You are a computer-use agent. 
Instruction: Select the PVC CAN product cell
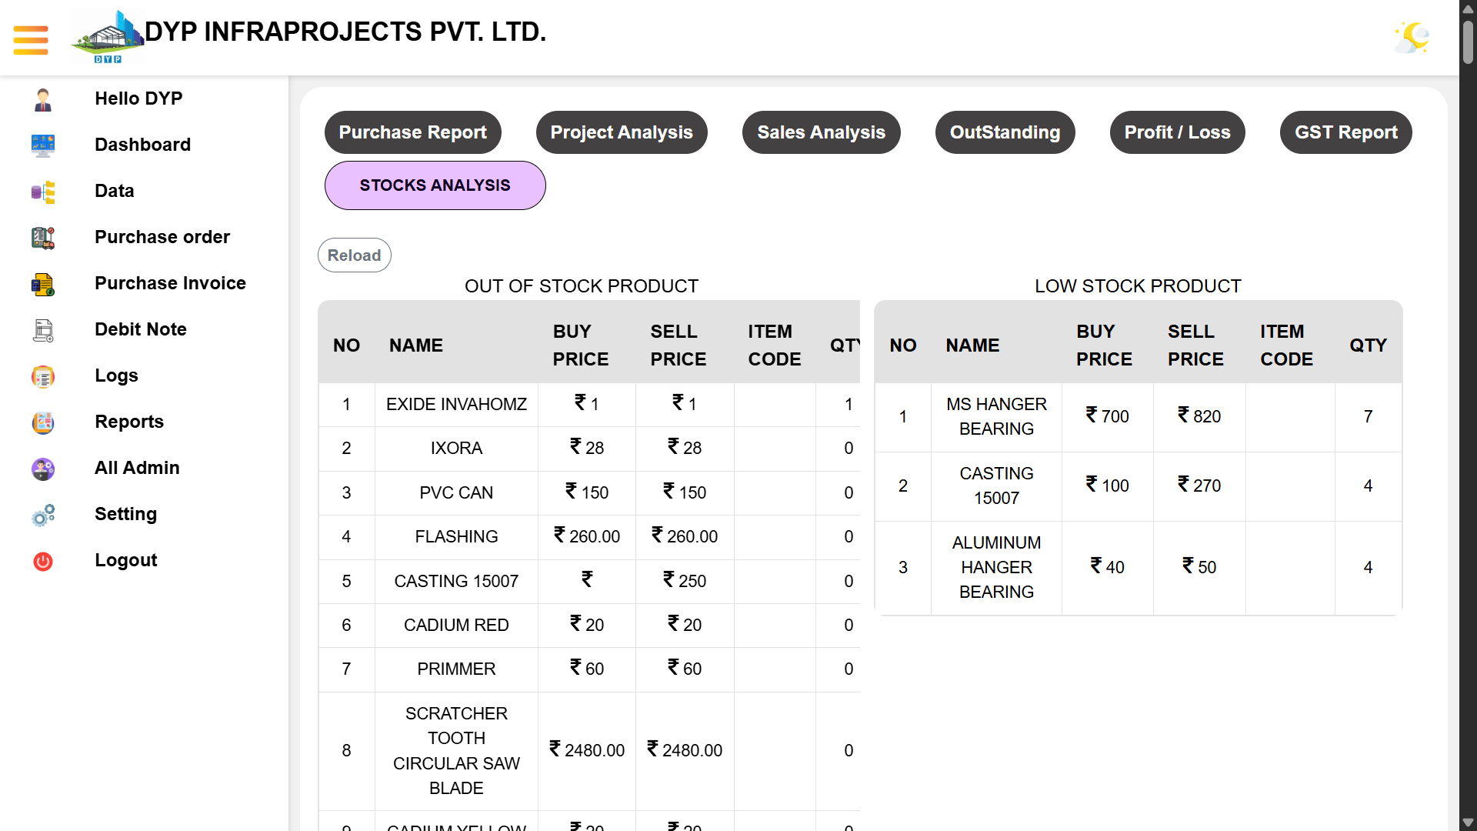pos(456,493)
